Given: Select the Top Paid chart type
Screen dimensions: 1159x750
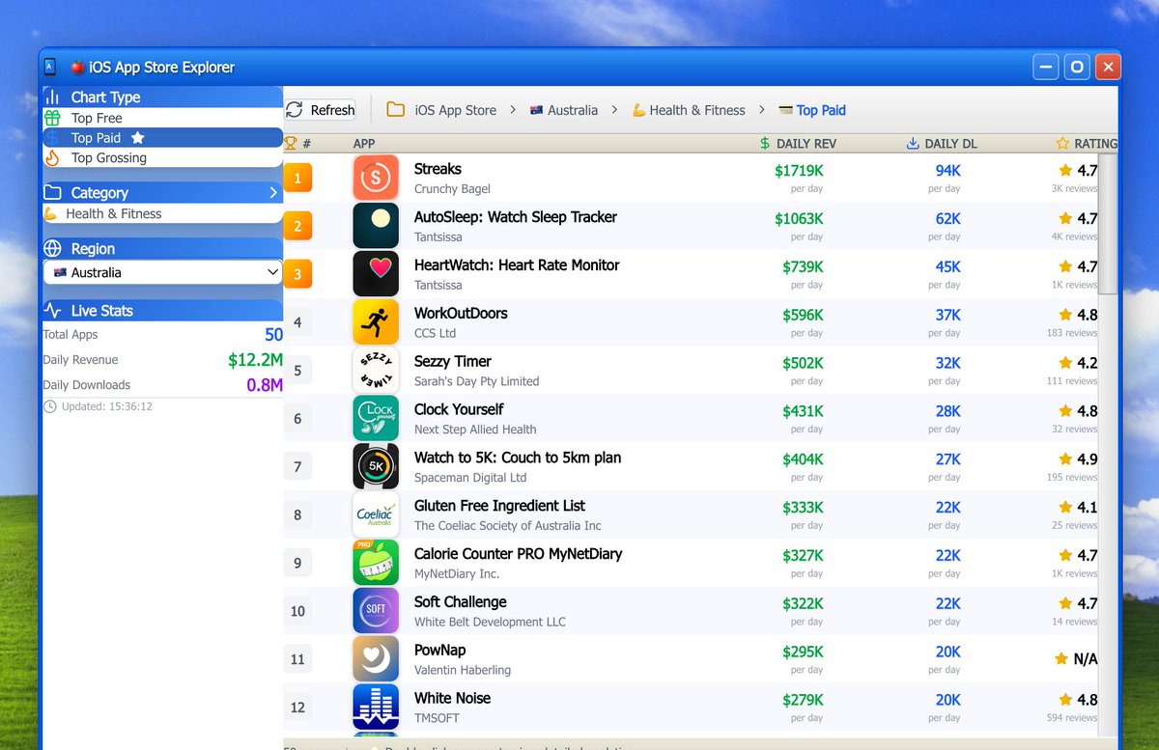Looking at the screenshot, I should point(162,138).
